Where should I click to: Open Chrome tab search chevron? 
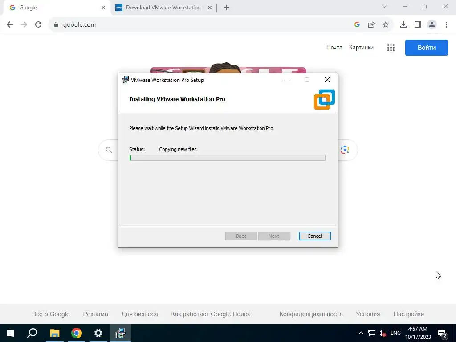[384, 6]
